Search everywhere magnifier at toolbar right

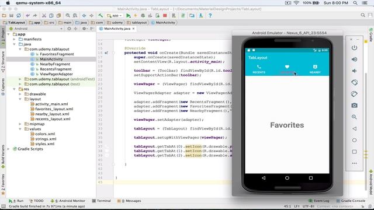coord(363,15)
